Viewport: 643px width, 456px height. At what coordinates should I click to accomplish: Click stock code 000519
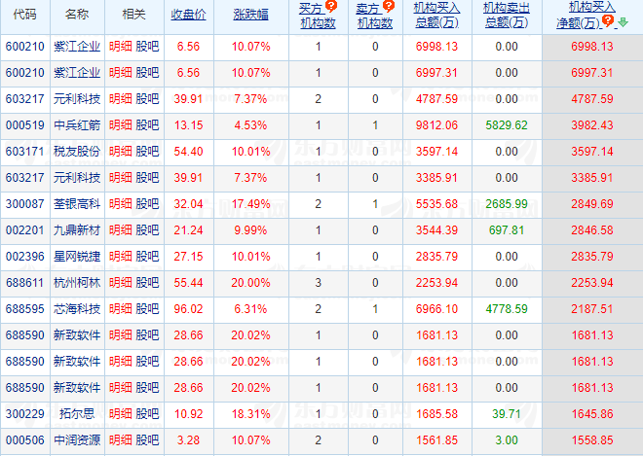[x=25, y=125]
